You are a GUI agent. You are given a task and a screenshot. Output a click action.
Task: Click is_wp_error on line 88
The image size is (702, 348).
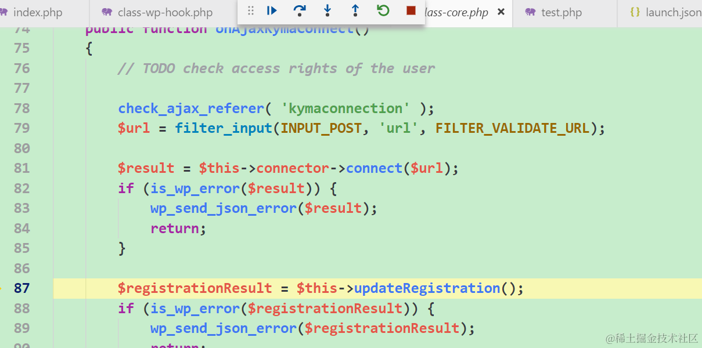[x=195, y=309]
